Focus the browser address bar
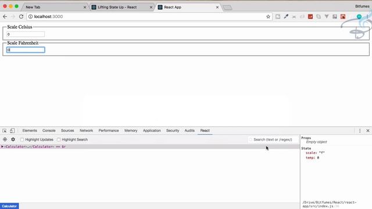The height and width of the screenshot is (209, 372). click(149, 17)
